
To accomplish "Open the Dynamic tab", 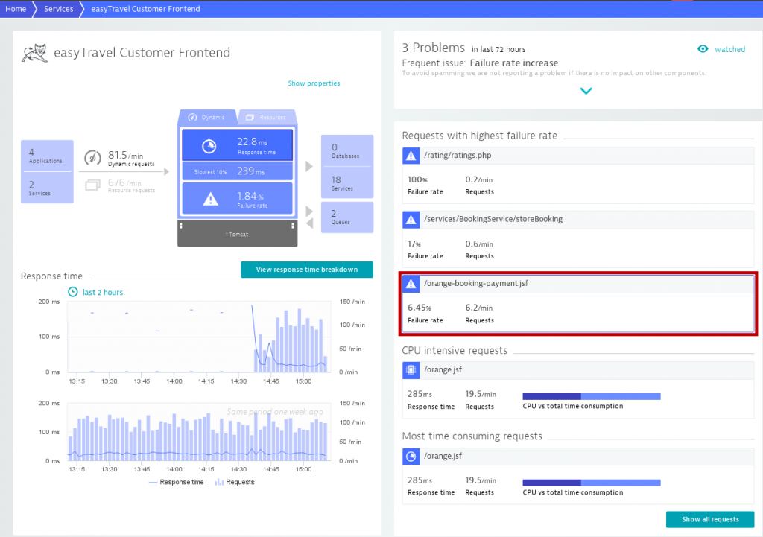I will coord(207,117).
